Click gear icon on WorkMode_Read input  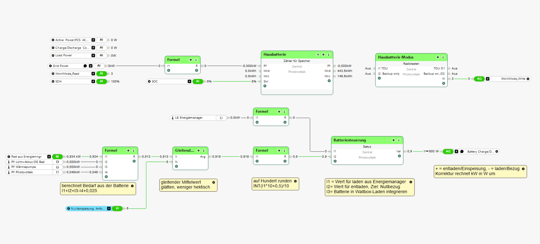coord(53,74)
